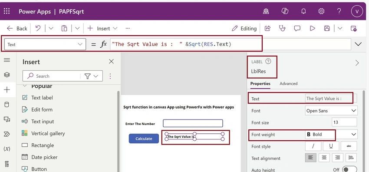Select the Sqrt Value label on canvas
The width and height of the screenshot is (369, 172).
point(194,136)
